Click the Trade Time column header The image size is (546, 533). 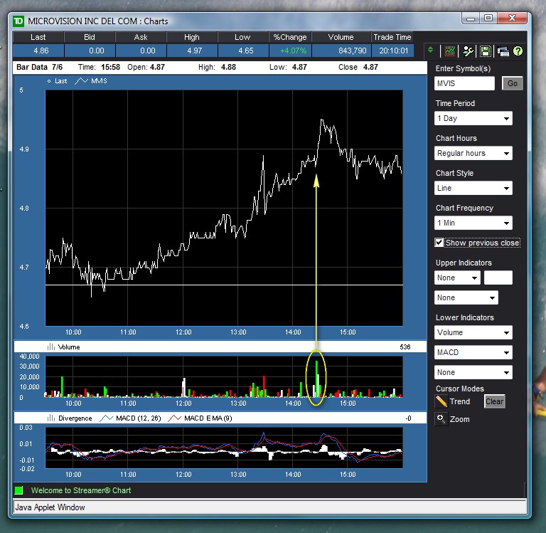[392, 37]
